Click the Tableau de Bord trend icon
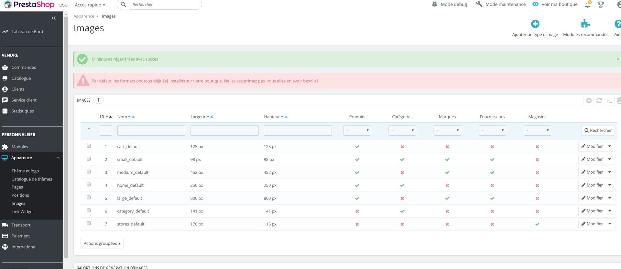Viewport: 621px width, 269px height. [5, 32]
